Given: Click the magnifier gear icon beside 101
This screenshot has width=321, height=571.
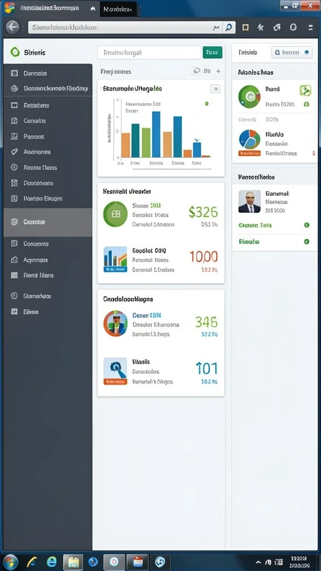Looking at the screenshot, I should 115,371.
